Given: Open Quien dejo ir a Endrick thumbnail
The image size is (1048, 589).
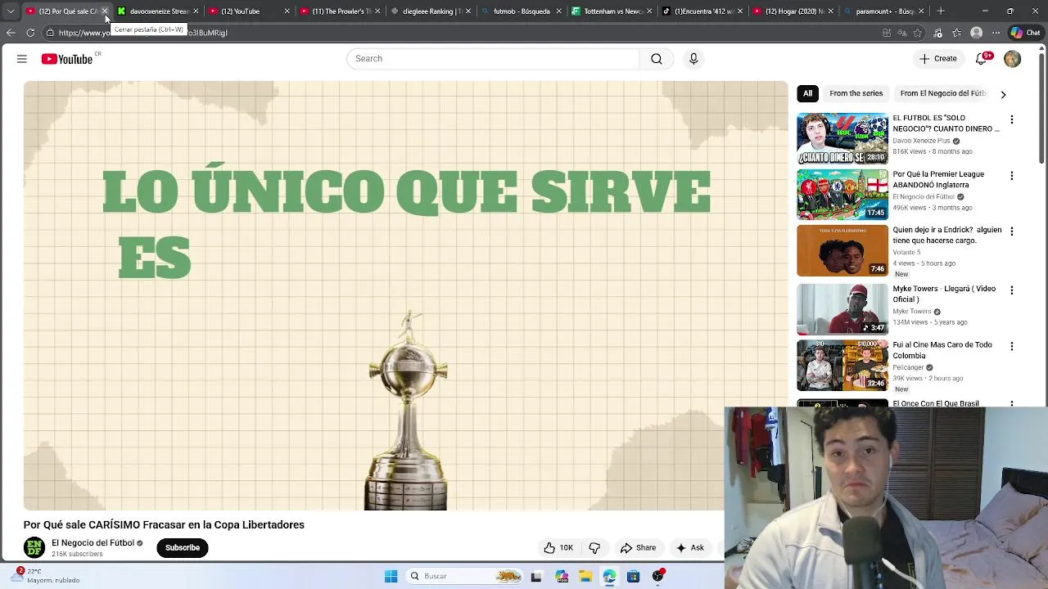Looking at the screenshot, I should coord(842,251).
